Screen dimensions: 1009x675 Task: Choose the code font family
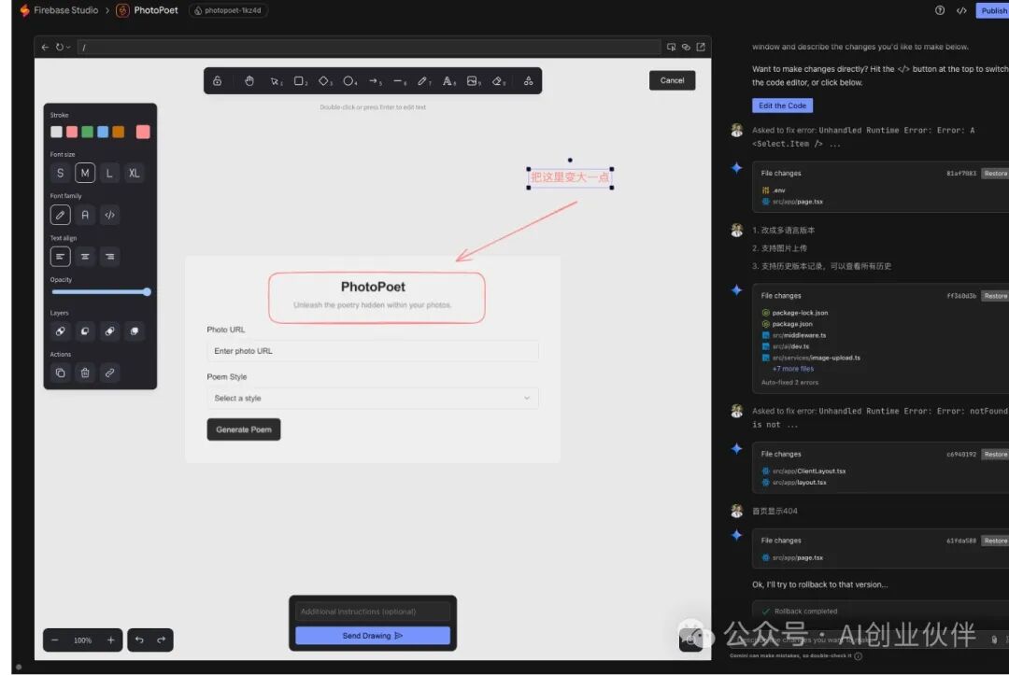109,215
